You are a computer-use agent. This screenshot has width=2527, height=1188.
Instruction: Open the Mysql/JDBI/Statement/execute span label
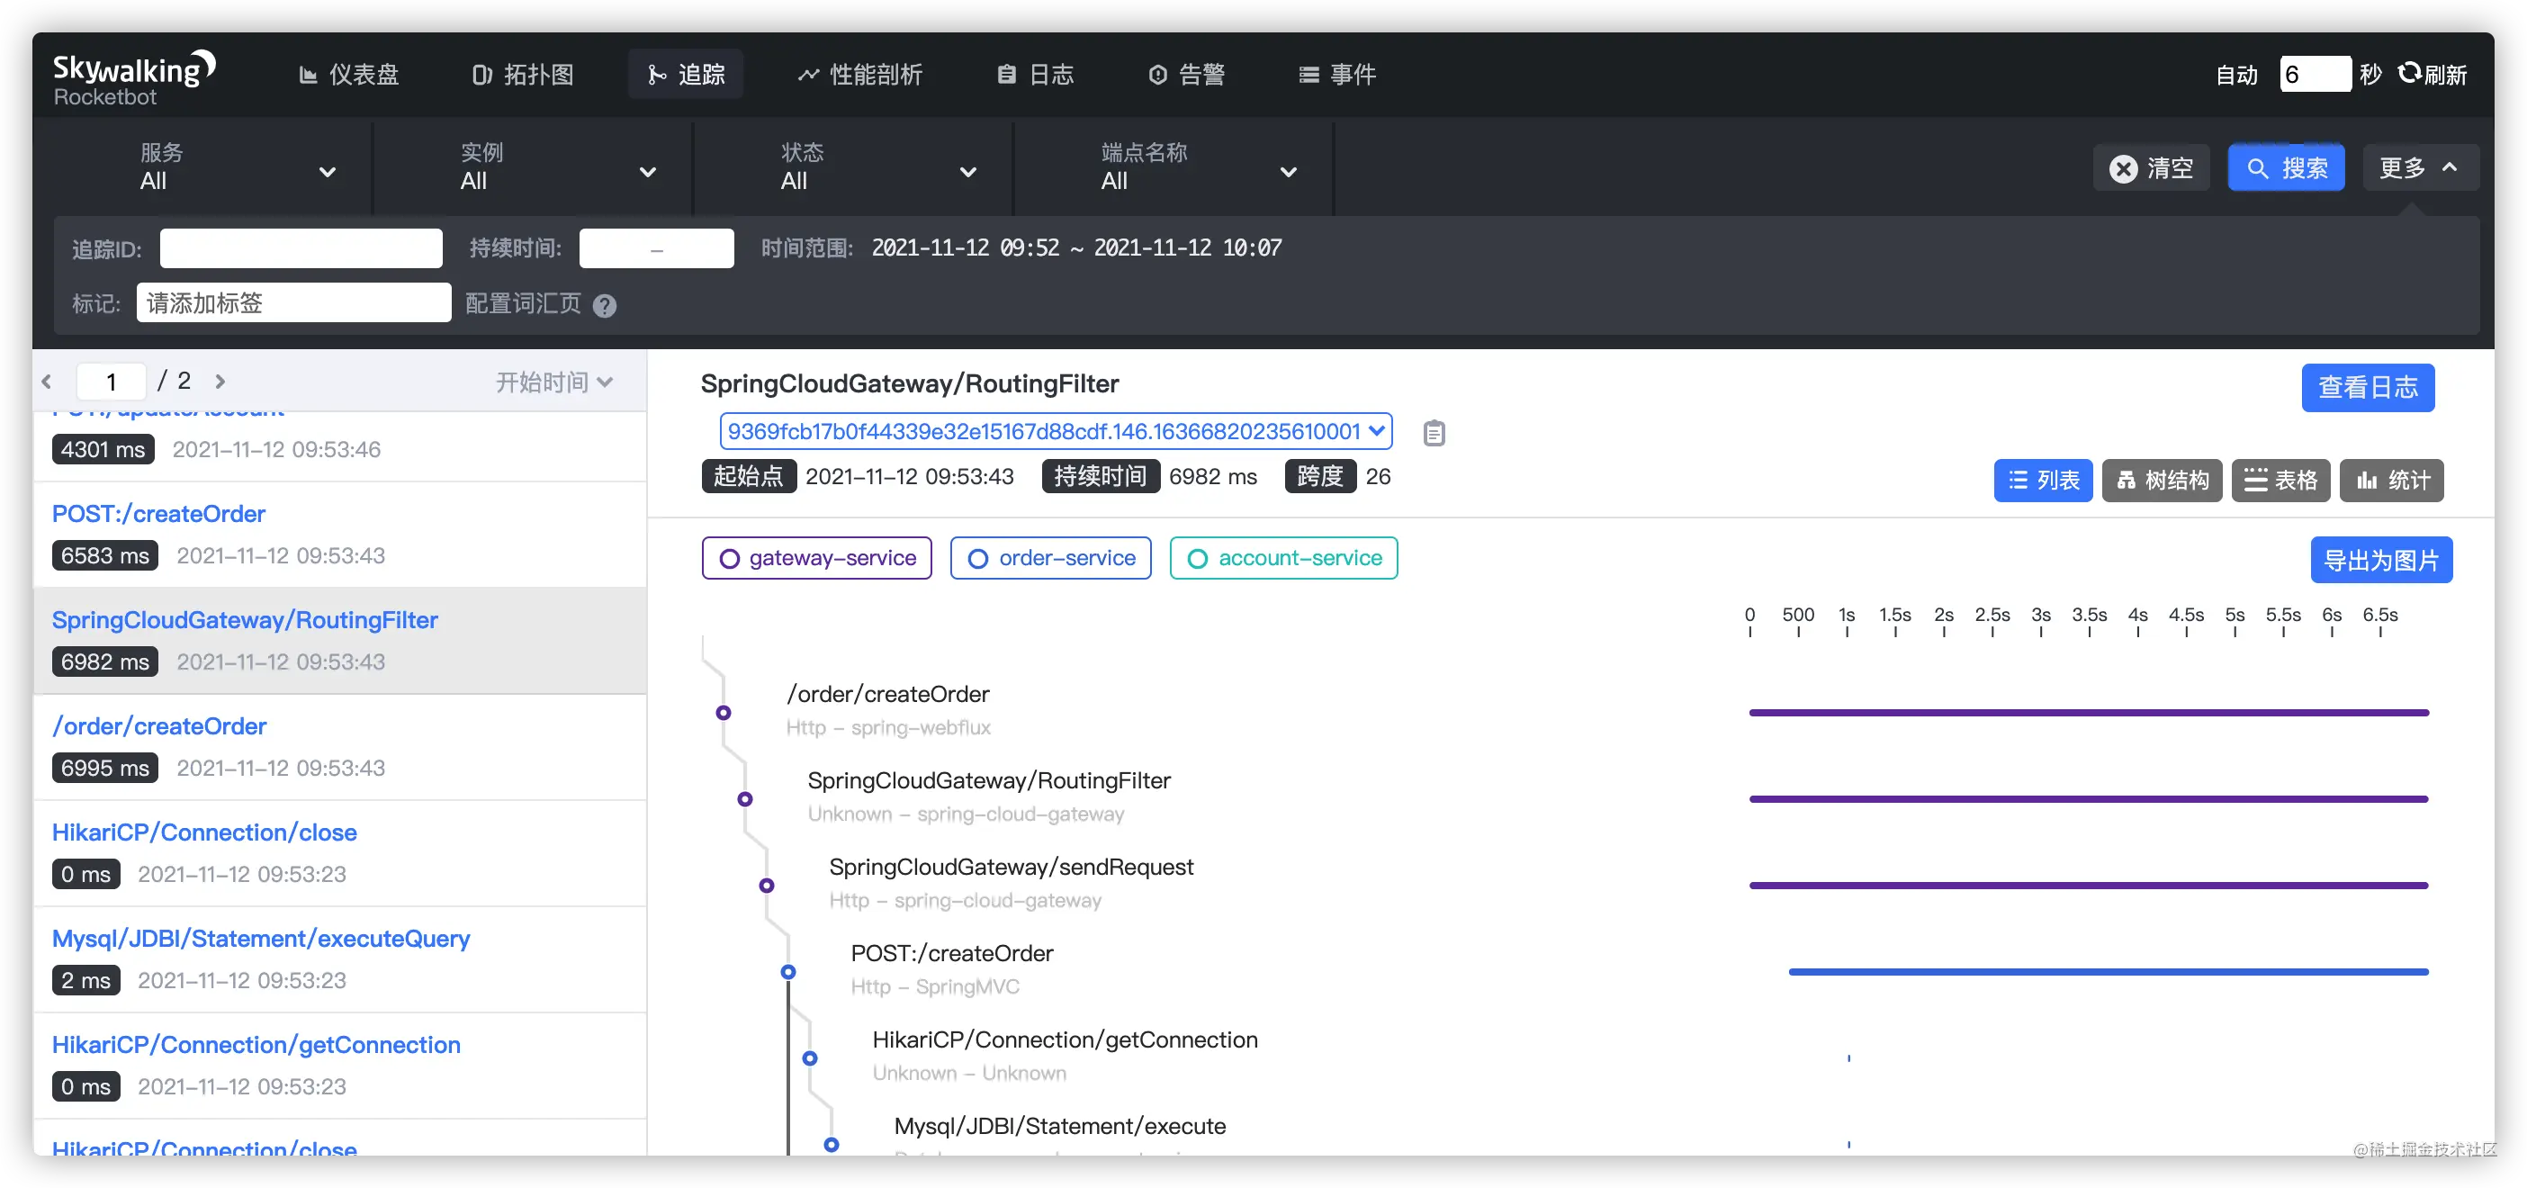(x=1059, y=1126)
